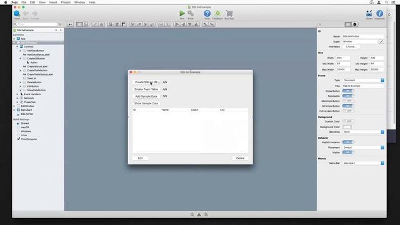Open the Library panel icon

pyautogui.click(x=369, y=13)
